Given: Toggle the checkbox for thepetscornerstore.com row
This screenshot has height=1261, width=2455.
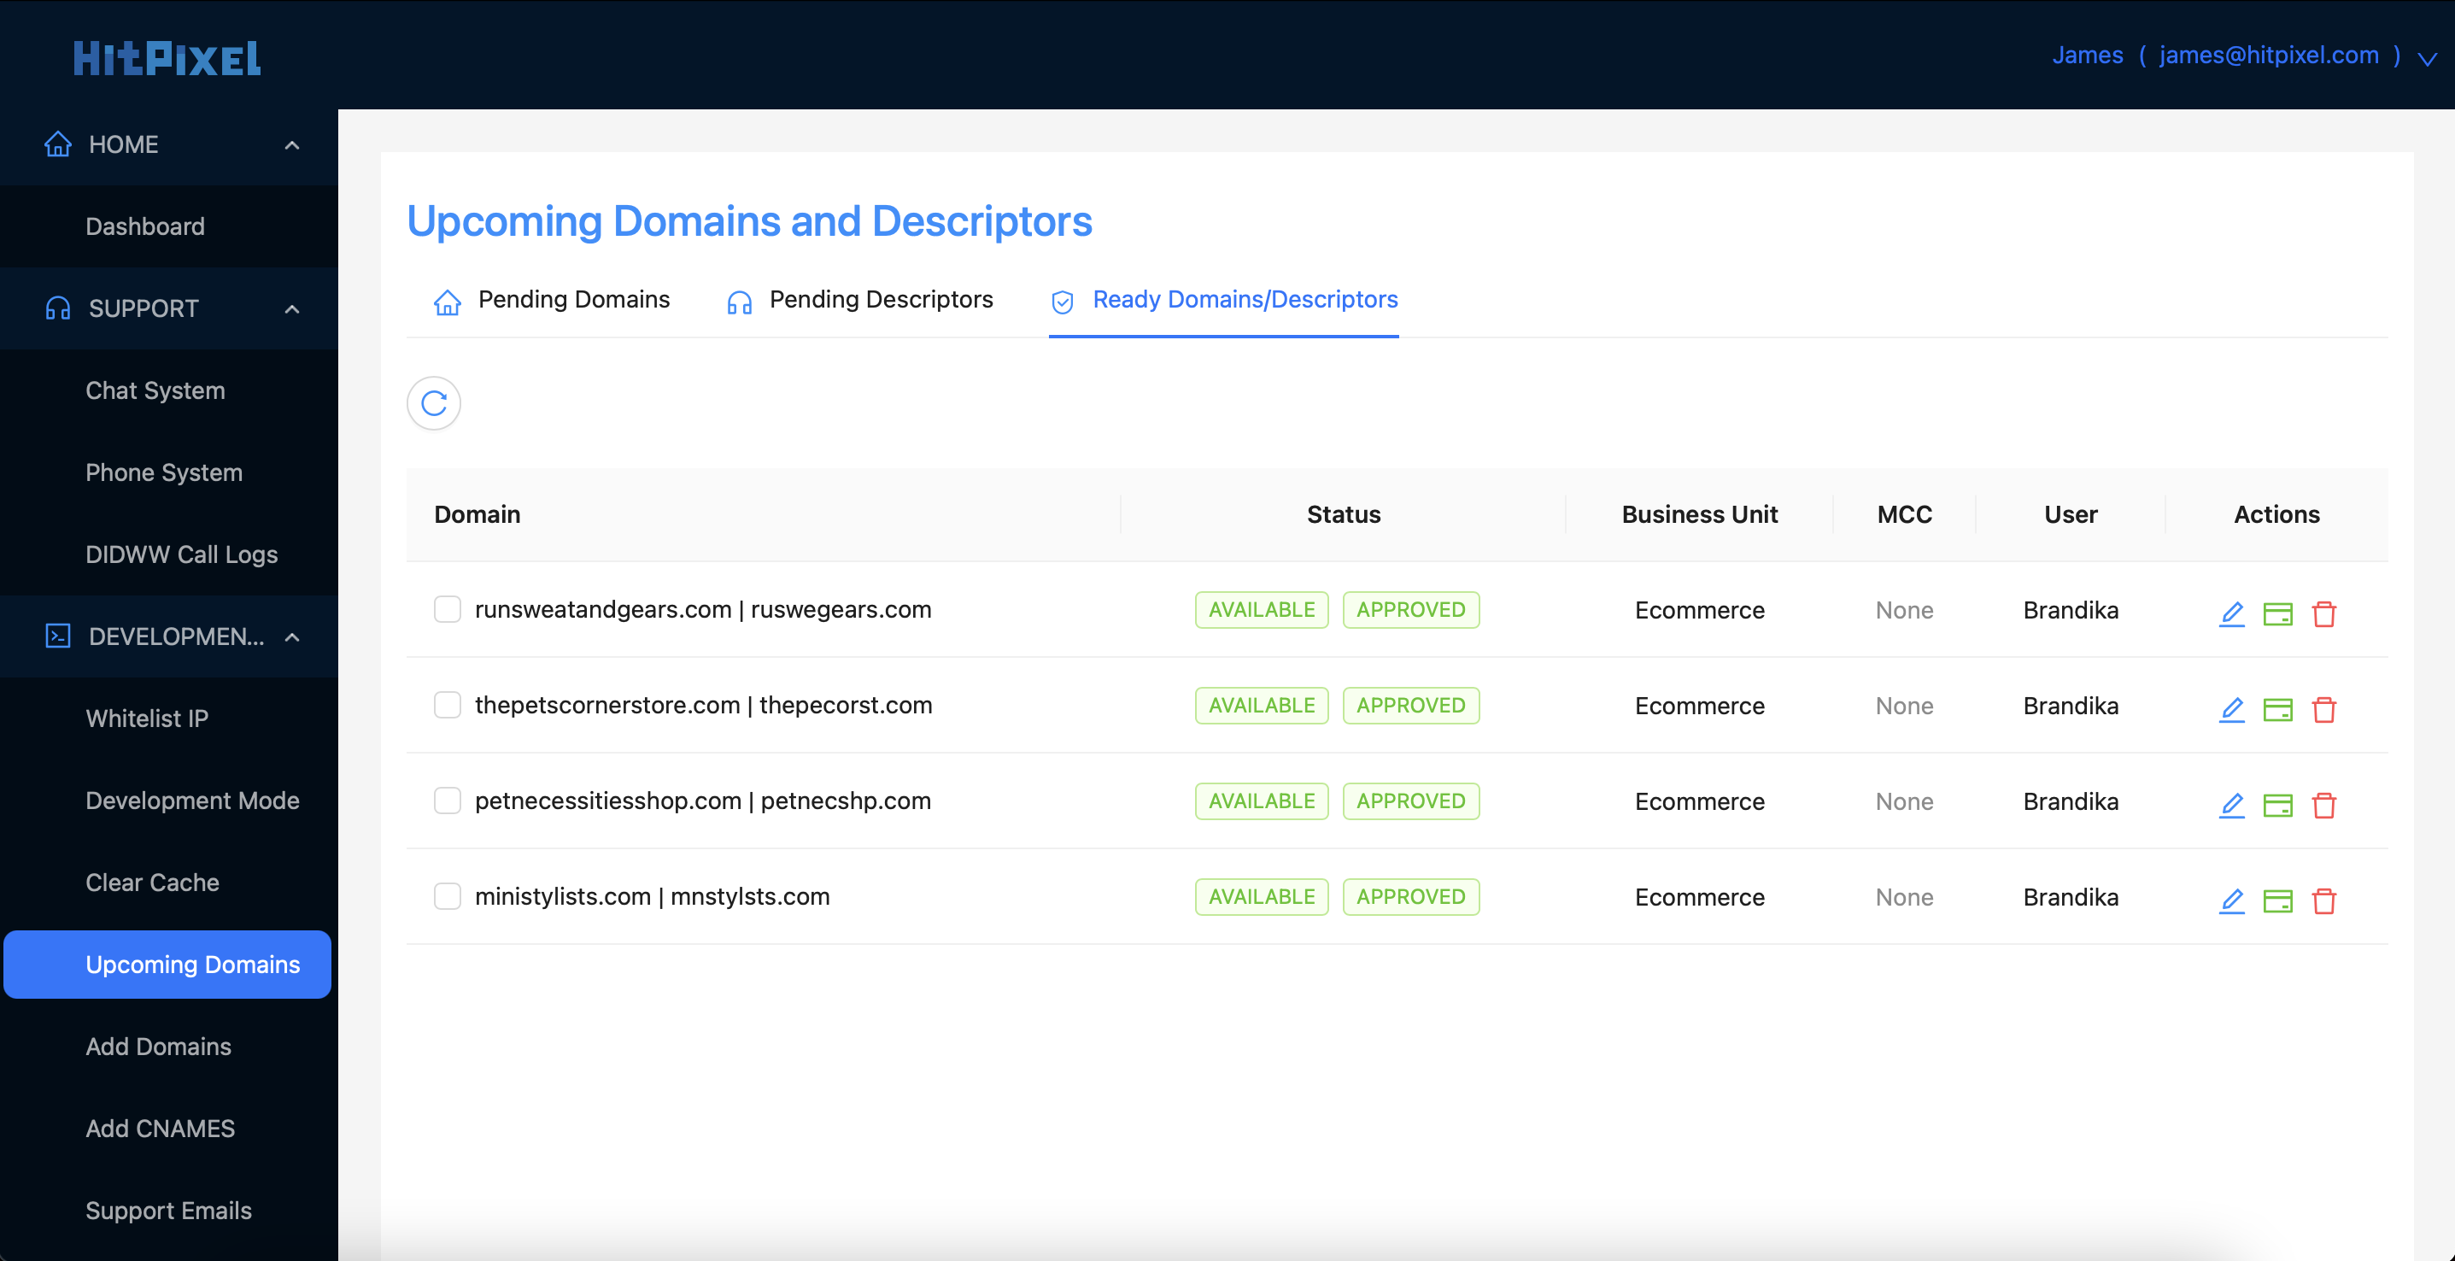Looking at the screenshot, I should (448, 705).
